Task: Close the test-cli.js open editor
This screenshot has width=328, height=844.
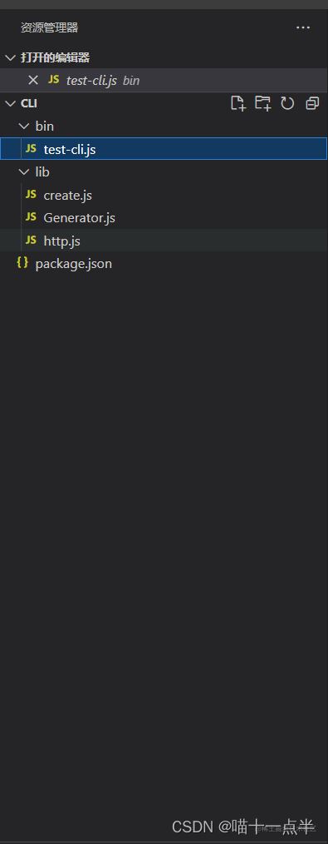Action: 33,80
